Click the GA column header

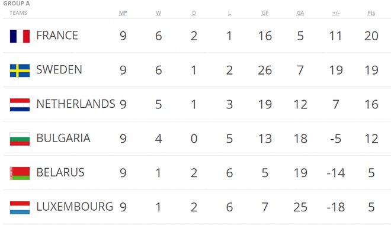pos(300,13)
